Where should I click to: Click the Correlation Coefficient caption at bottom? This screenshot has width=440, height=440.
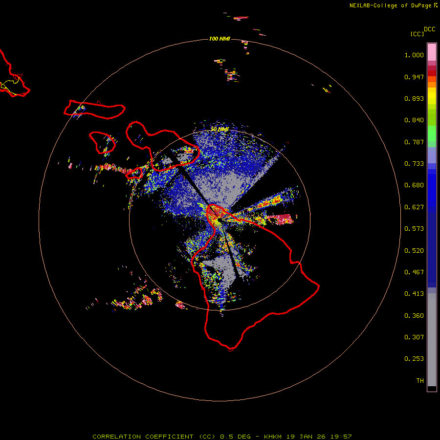click(x=222, y=437)
